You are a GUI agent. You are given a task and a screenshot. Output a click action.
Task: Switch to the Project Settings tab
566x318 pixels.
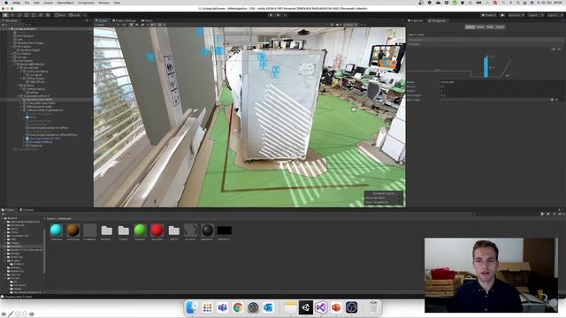tap(124, 20)
